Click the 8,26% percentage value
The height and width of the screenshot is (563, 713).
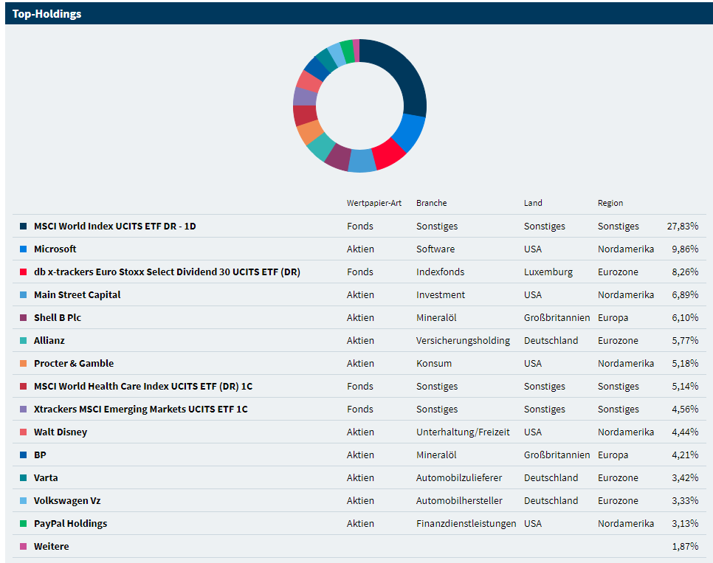pyautogui.click(x=685, y=272)
